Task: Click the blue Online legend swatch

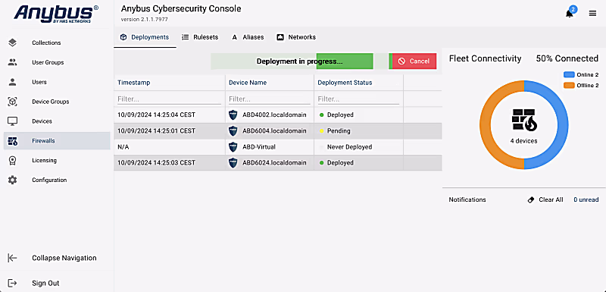Action: 569,74
